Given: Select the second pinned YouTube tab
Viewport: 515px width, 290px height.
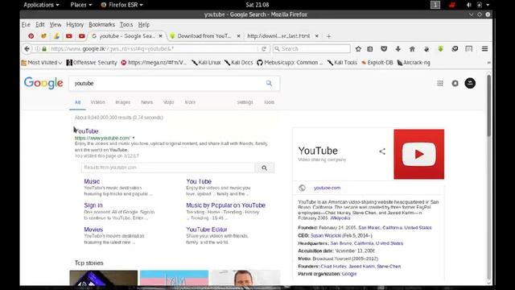Looking at the screenshot, I should point(82,35).
